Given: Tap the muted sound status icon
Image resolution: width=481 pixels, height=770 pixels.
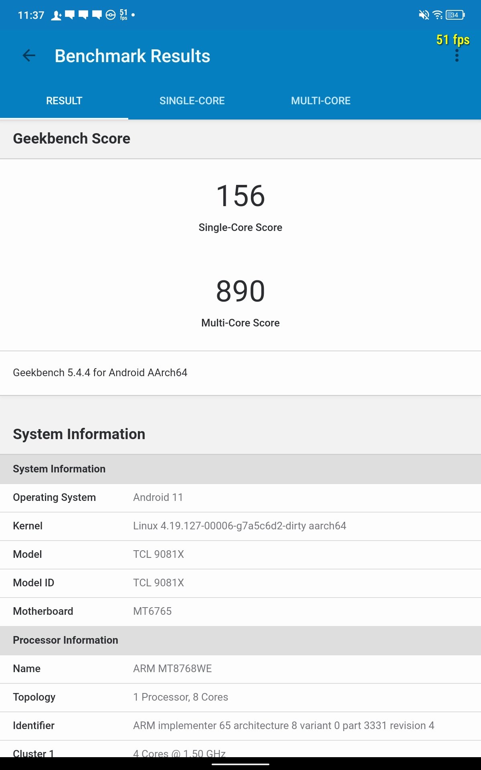Looking at the screenshot, I should click(x=424, y=15).
